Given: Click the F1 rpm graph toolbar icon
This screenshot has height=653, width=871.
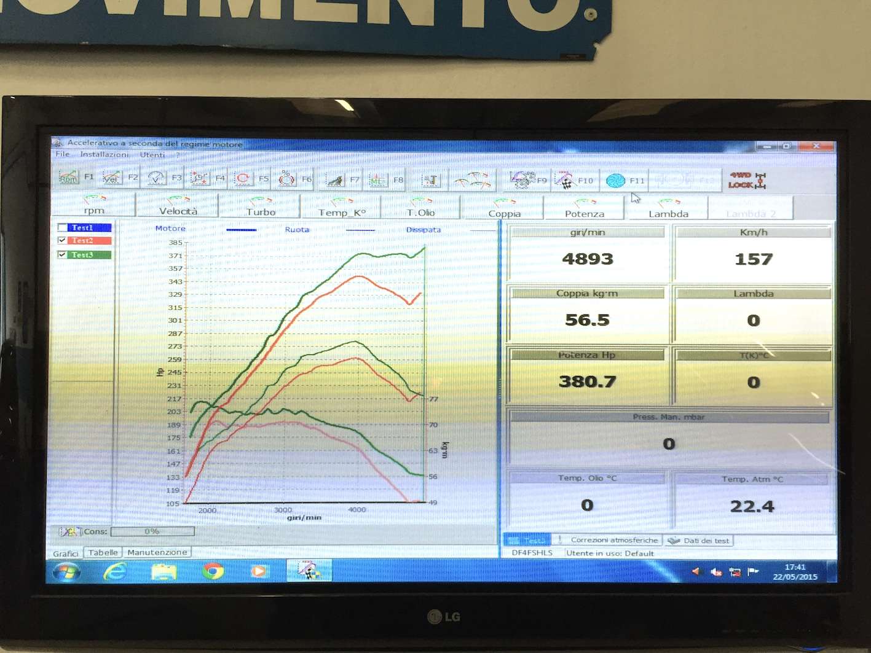Looking at the screenshot, I should point(69,178).
